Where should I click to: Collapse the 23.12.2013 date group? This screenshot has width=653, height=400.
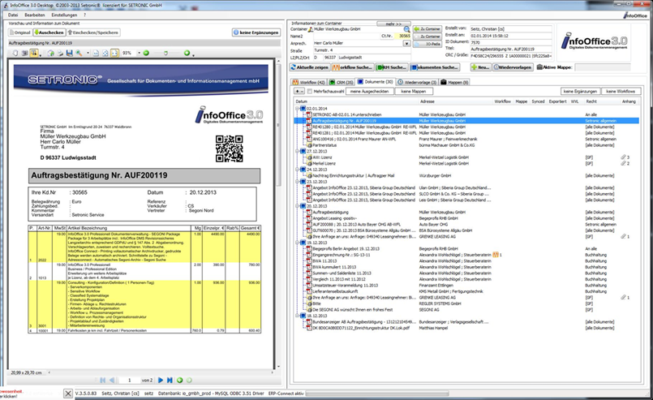(298, 182)
